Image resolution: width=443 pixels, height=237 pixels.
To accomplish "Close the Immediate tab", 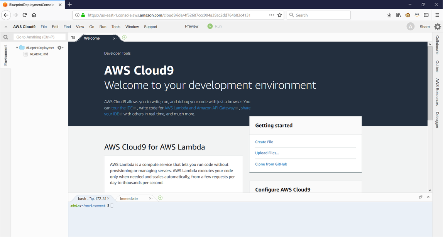I will tap(150, 198).
